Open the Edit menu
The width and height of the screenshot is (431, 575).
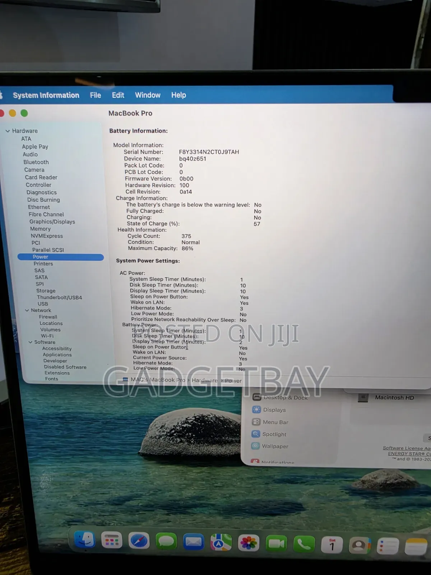click(118, 95)
